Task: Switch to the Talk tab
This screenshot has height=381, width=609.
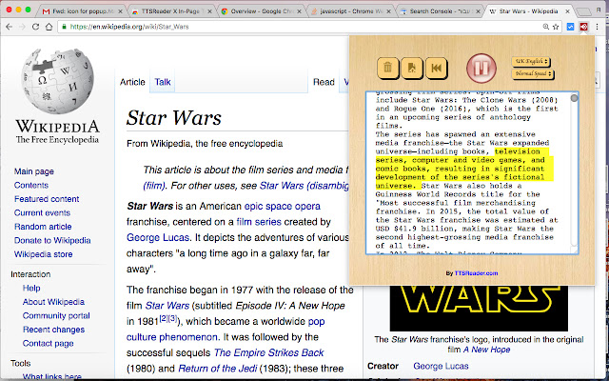Action: [163, 82]
